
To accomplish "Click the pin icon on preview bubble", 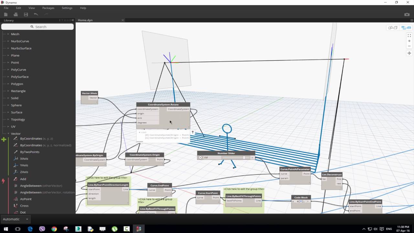I will [x=193, y=132].
